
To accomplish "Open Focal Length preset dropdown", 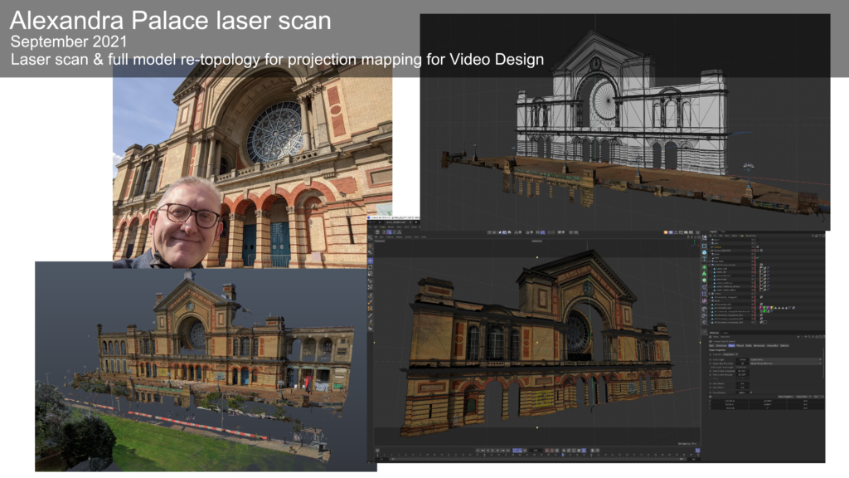I will click(786, 360).
